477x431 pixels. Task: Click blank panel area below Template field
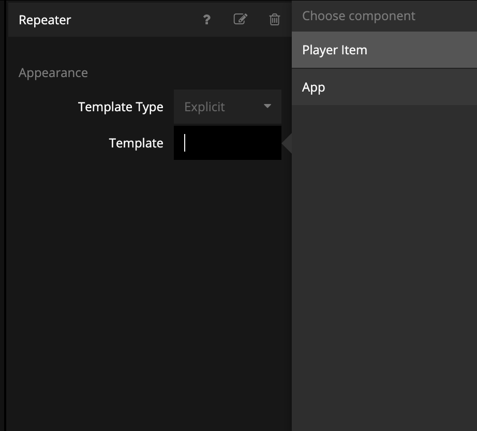tap(150, 285)
